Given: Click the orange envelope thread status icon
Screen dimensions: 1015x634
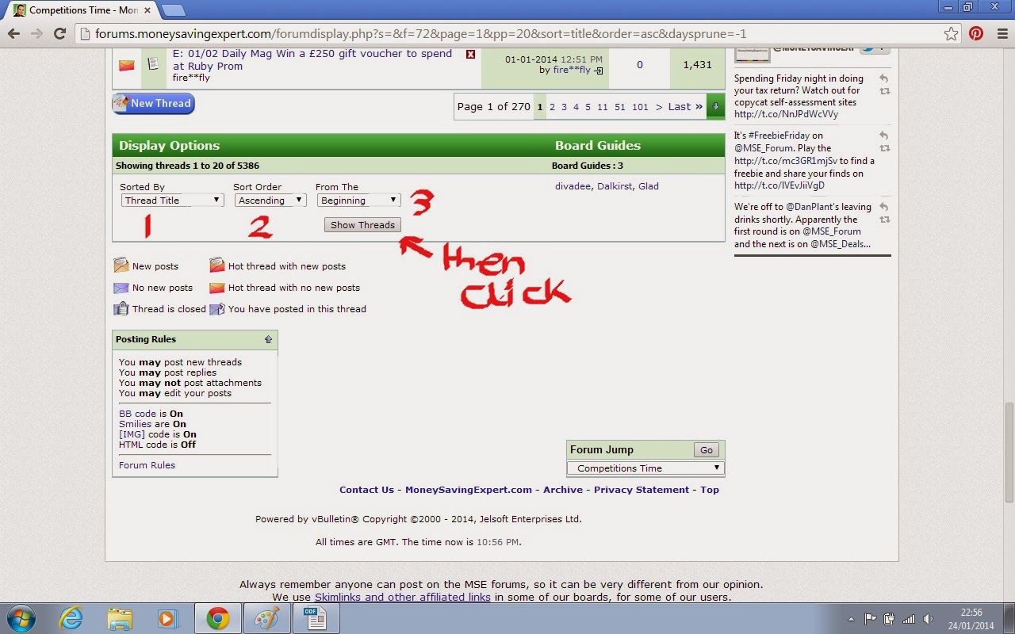Looking at the screenshot, I should [126, 65].
